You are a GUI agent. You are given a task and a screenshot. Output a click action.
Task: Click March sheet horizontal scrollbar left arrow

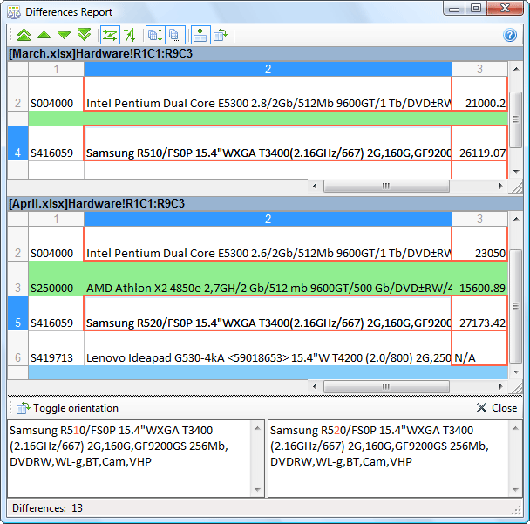click(x=315, y=186)
